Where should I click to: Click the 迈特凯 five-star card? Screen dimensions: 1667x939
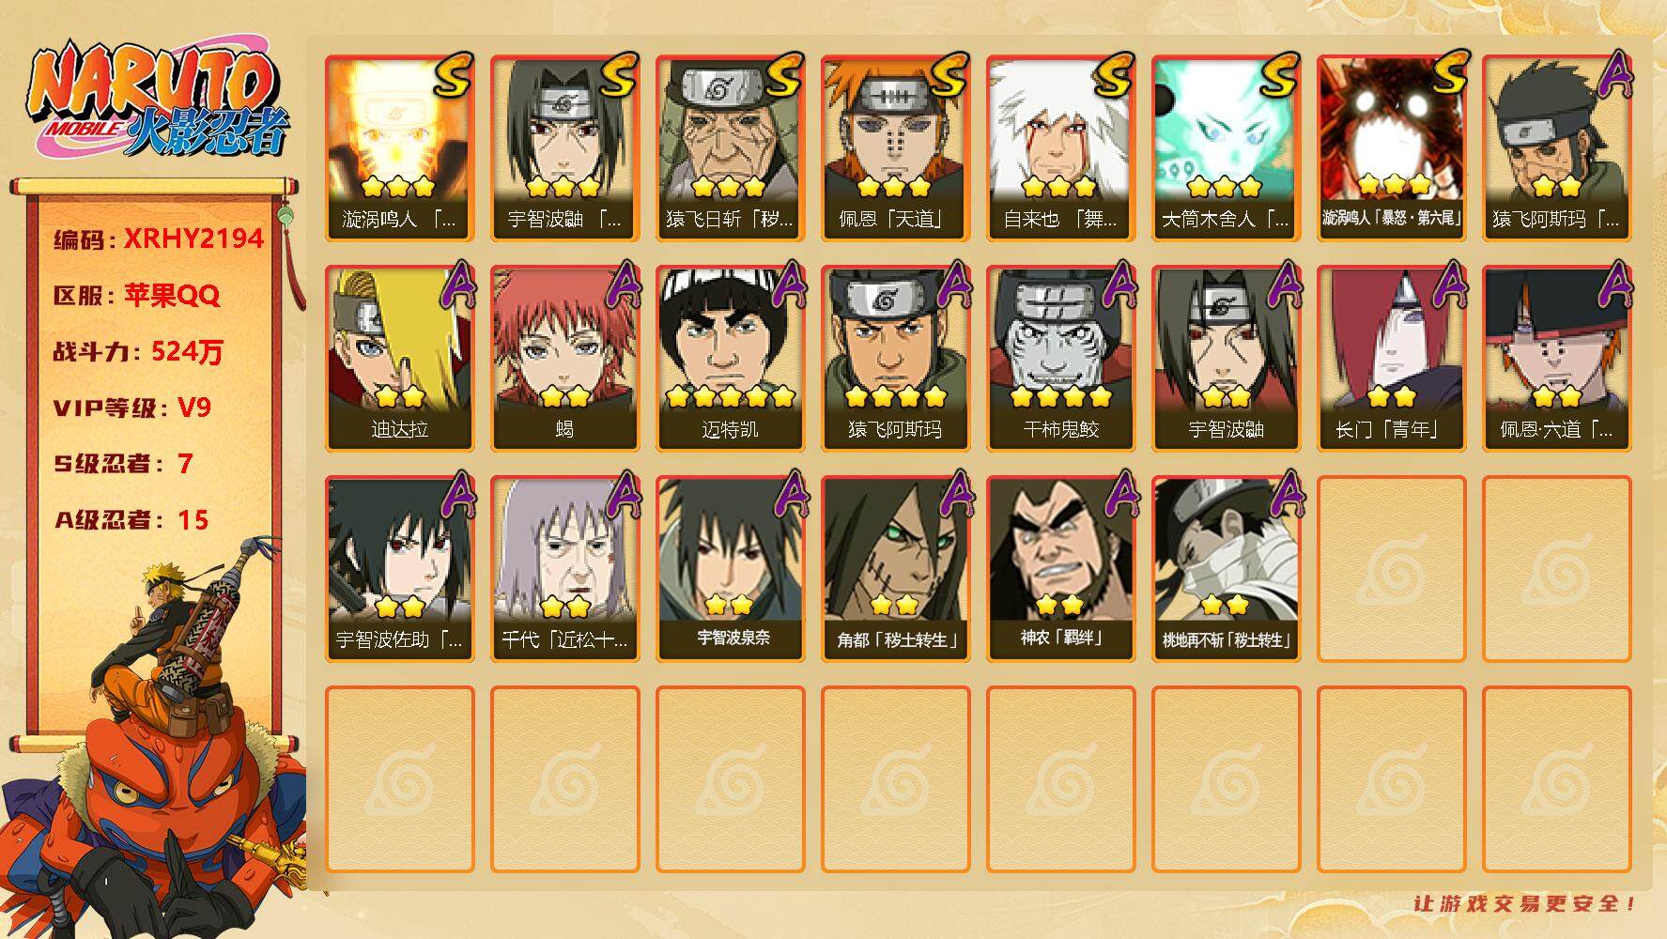(x=730, y=359)
